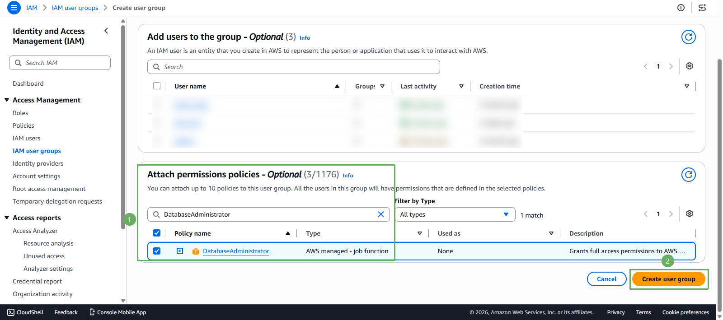Select all users checkbox in header
The width and height of the screenshot is (723, 320).
(x=157, y=86)
